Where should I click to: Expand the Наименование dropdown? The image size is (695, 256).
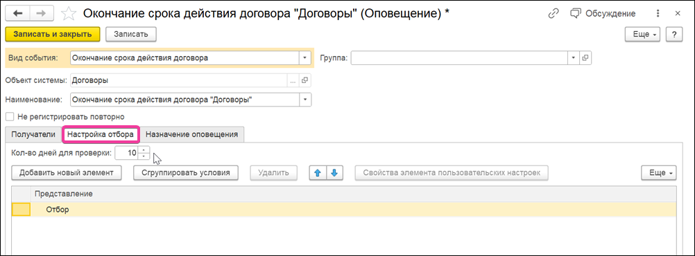[305, 100]
